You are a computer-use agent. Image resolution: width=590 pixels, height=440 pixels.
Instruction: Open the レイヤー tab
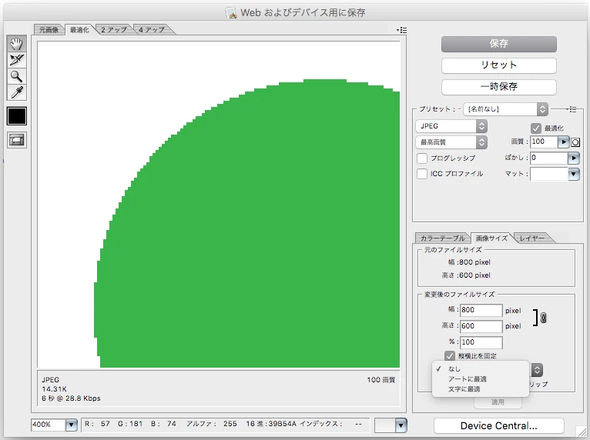[x=531, y=238]
